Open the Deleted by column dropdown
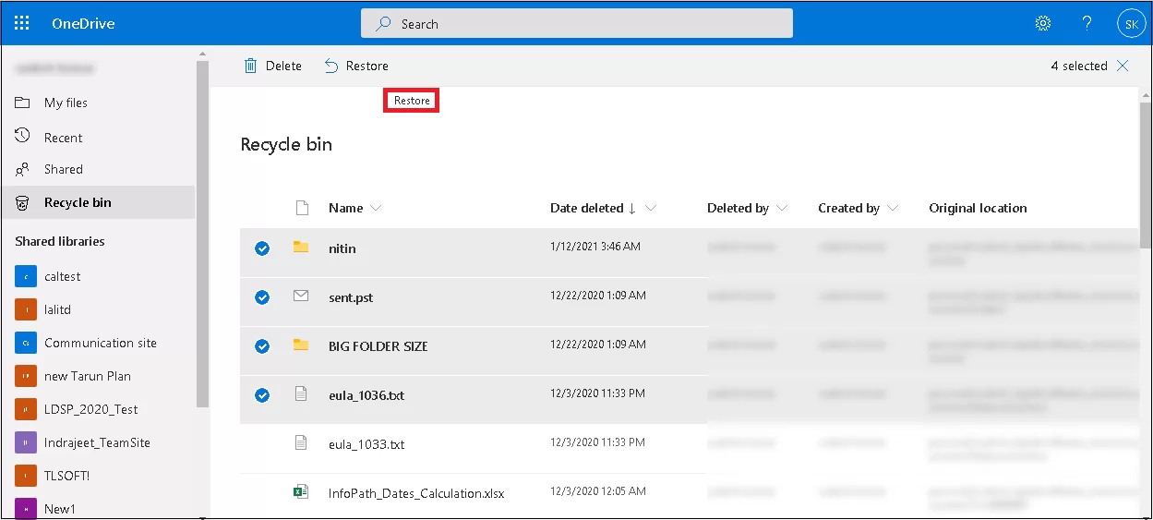The height and width of the screenshot is (520, 1153). [x=782, y=209]
